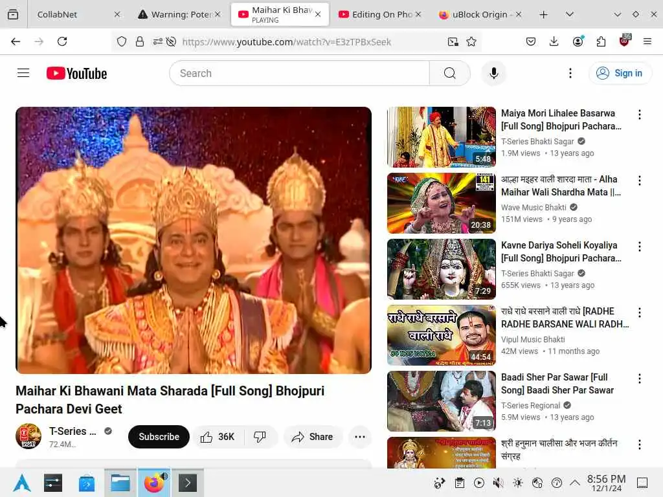The width and height of the screenshot is (663, 497).
Task: Expand the hidden system tray icons arrow
Action: tap(575, 483)
